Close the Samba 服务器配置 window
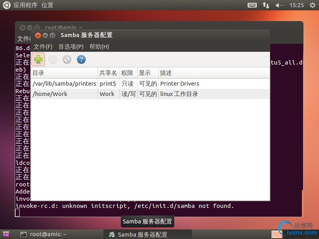 click(x=38, y=35)
